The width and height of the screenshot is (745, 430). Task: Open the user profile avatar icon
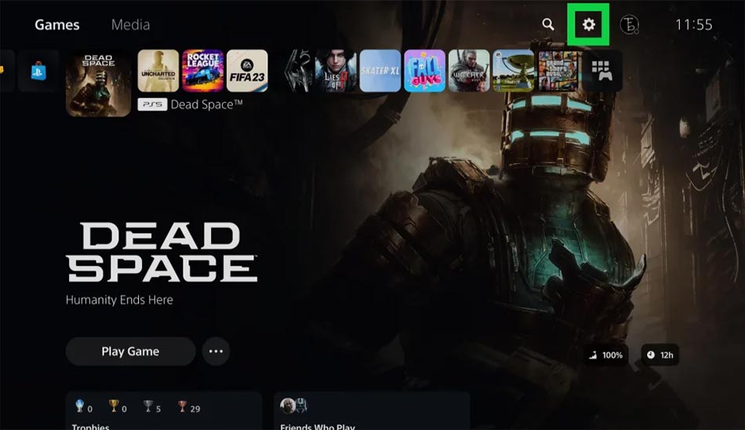coord(629,24)
